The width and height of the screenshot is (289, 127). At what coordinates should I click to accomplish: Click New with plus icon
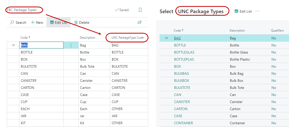coord(37,22)
